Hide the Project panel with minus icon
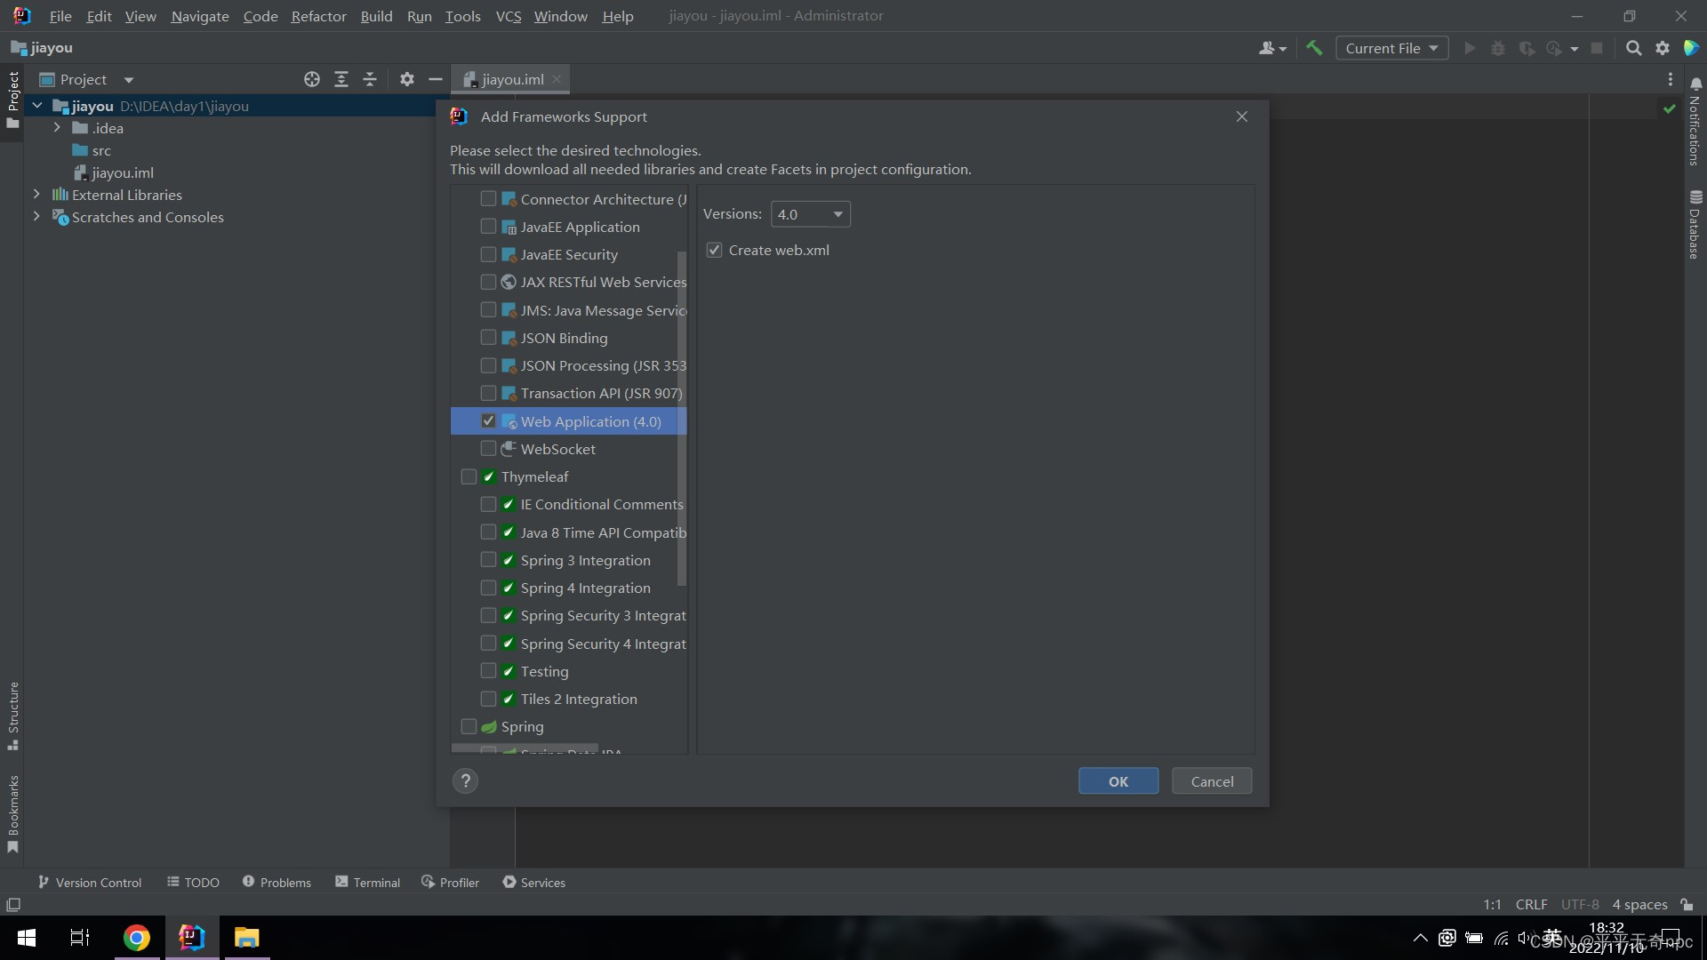 (436, 79)
